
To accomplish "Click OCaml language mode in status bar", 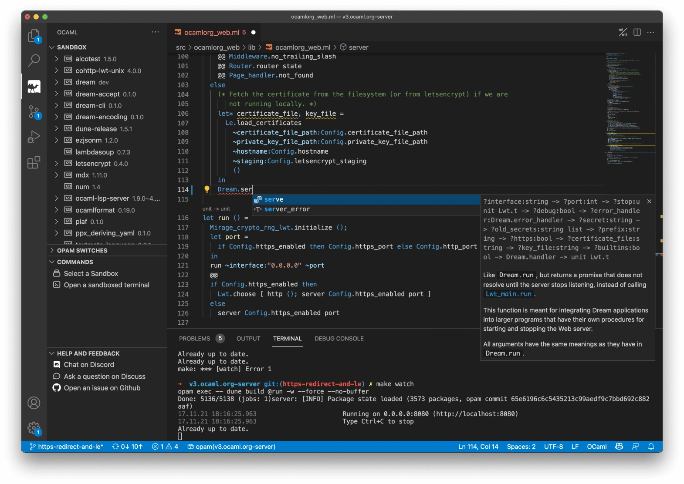I will click(596, 447).
